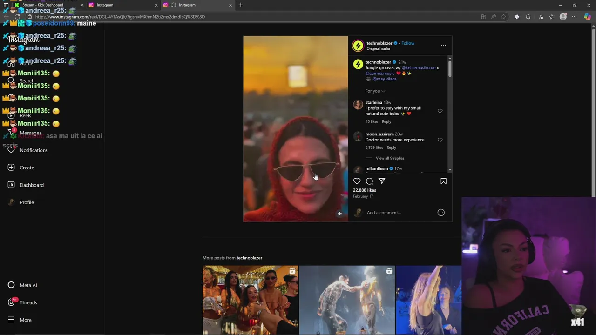Open the @keinemusikcrue mention link
The width and height of the screenshot is (596, 335).
(x=419, y=68)
